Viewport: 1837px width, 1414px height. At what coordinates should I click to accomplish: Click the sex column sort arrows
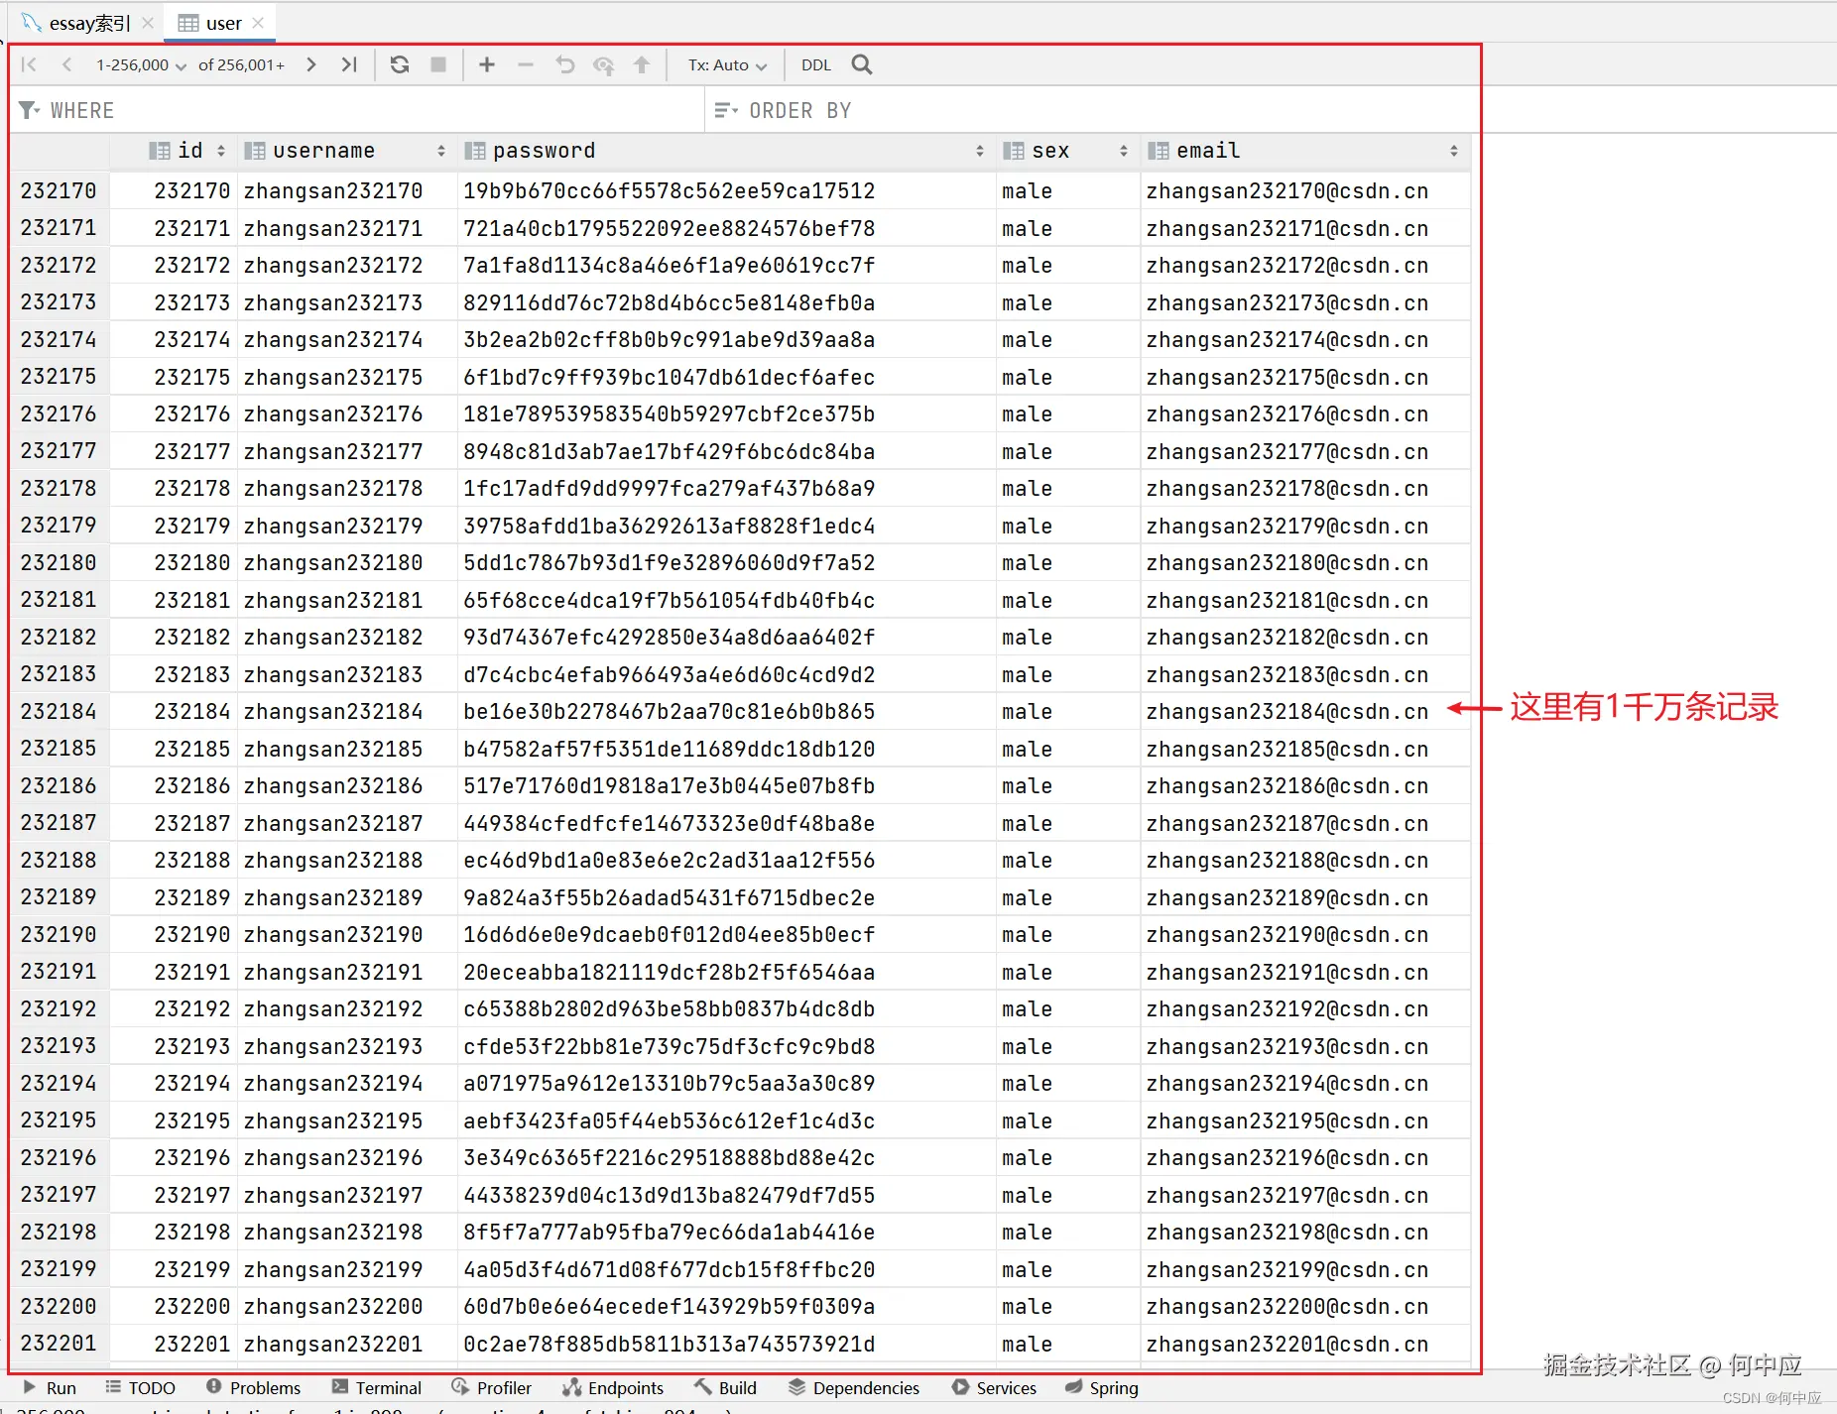pyautogui.click(x=1124, y=151)
